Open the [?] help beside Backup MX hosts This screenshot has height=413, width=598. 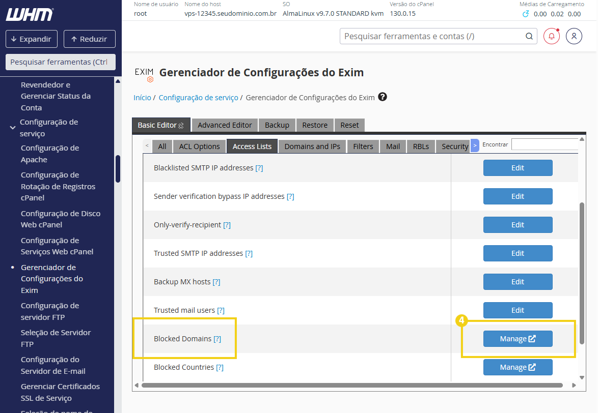[216, 281]
